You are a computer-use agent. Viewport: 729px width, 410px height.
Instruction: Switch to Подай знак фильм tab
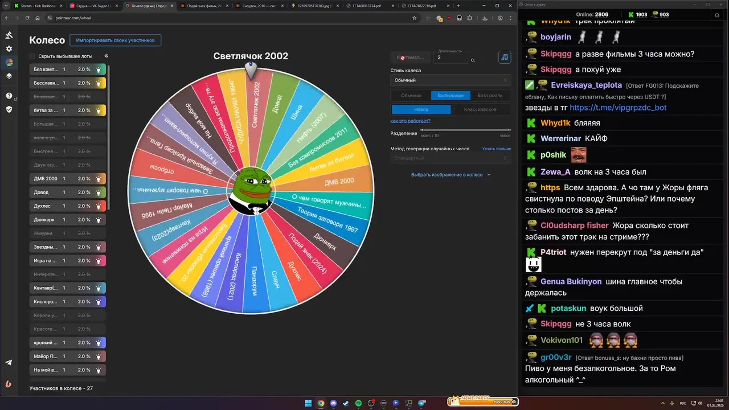[203, 5]
